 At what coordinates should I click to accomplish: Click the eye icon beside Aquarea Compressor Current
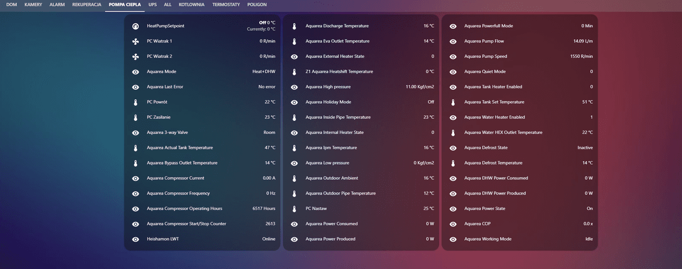click(135, 178)
